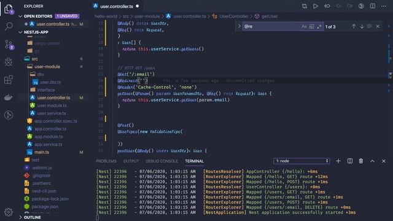Go to previous match in find widget
This screenshot has width=393, height=221.
tap(354, 26)
